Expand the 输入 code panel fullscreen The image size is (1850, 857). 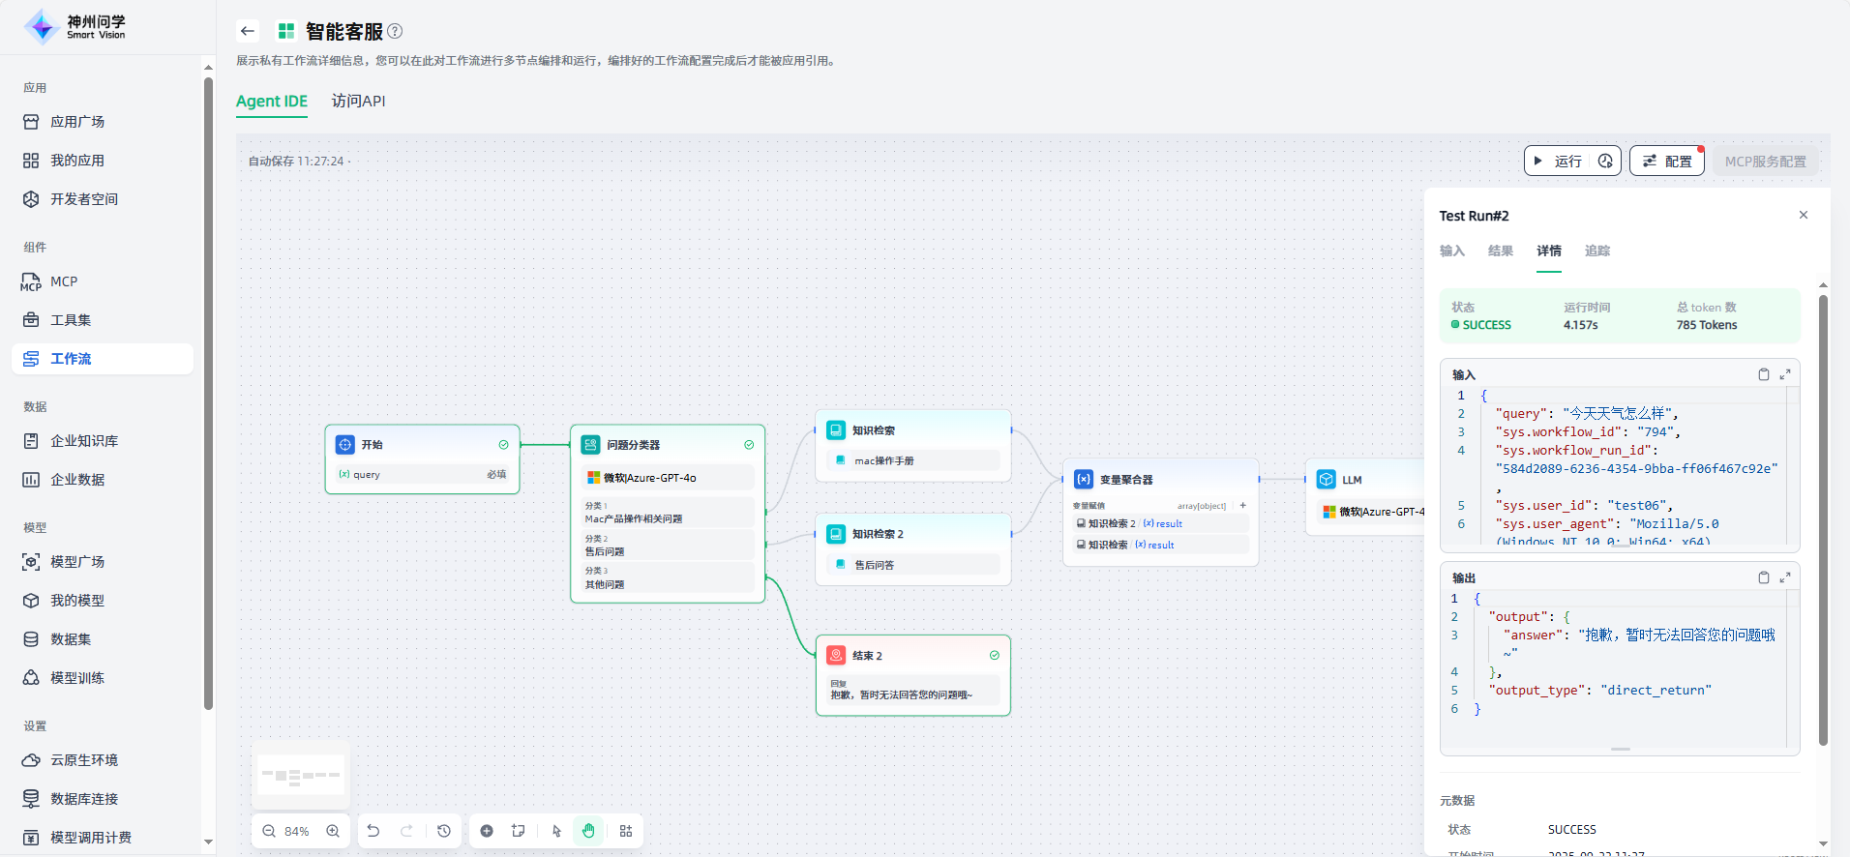pyautogui.click(x=1785, y=374)
